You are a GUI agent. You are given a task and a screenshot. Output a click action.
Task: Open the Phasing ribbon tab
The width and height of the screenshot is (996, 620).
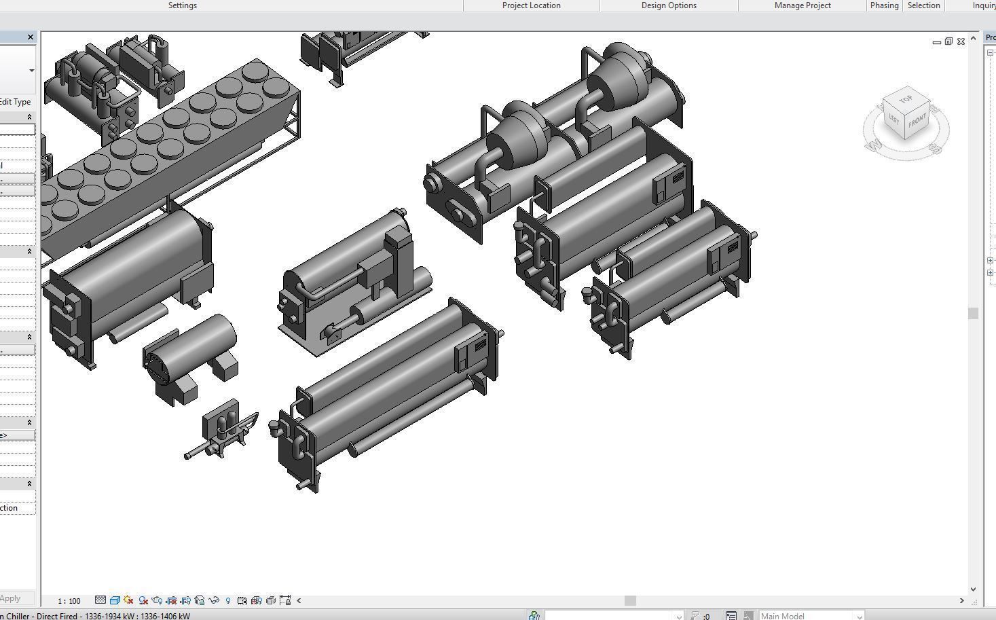884,5
